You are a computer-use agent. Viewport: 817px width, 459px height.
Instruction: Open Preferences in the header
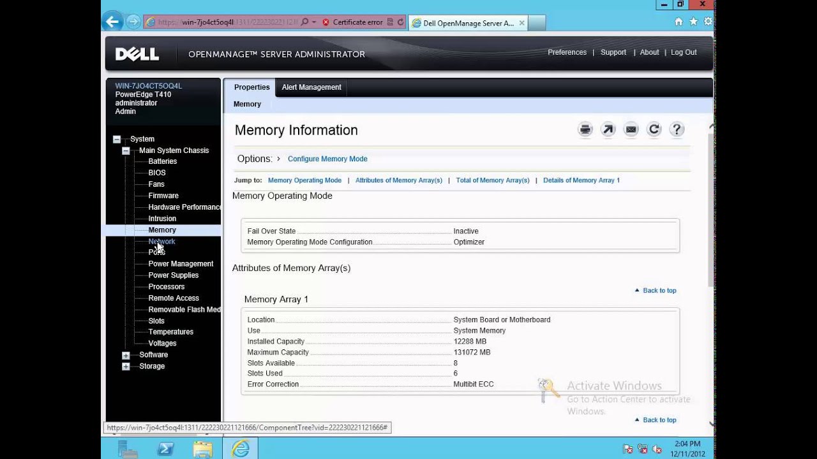(567, 52)
